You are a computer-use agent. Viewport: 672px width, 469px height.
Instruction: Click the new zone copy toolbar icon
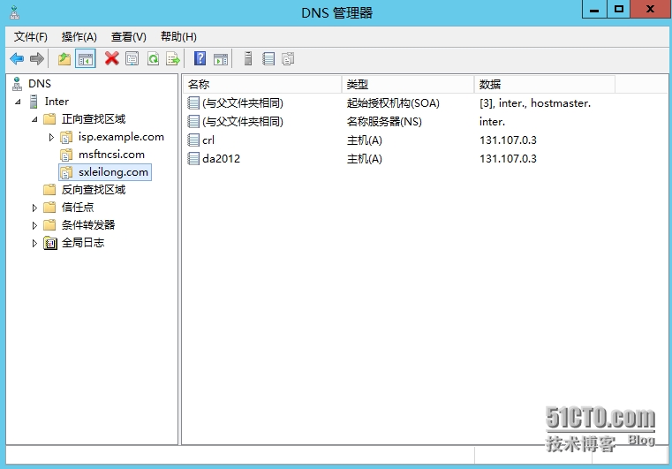pos(288,58)
